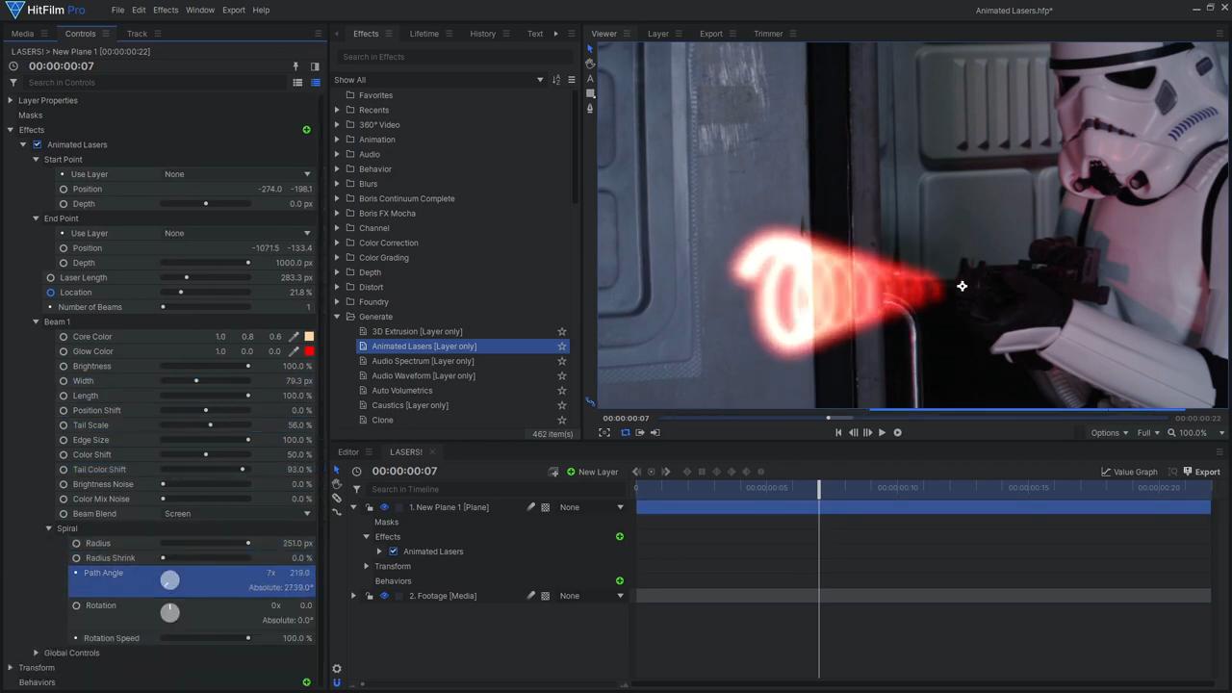Toggle keyframing for Core Color
Screen dimensions: 1232x693
64,337
